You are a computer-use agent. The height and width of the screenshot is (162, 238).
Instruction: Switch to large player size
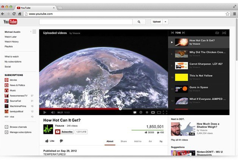(159, 112)
